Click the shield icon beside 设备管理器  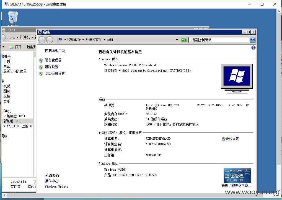click(x=41, y=60)
